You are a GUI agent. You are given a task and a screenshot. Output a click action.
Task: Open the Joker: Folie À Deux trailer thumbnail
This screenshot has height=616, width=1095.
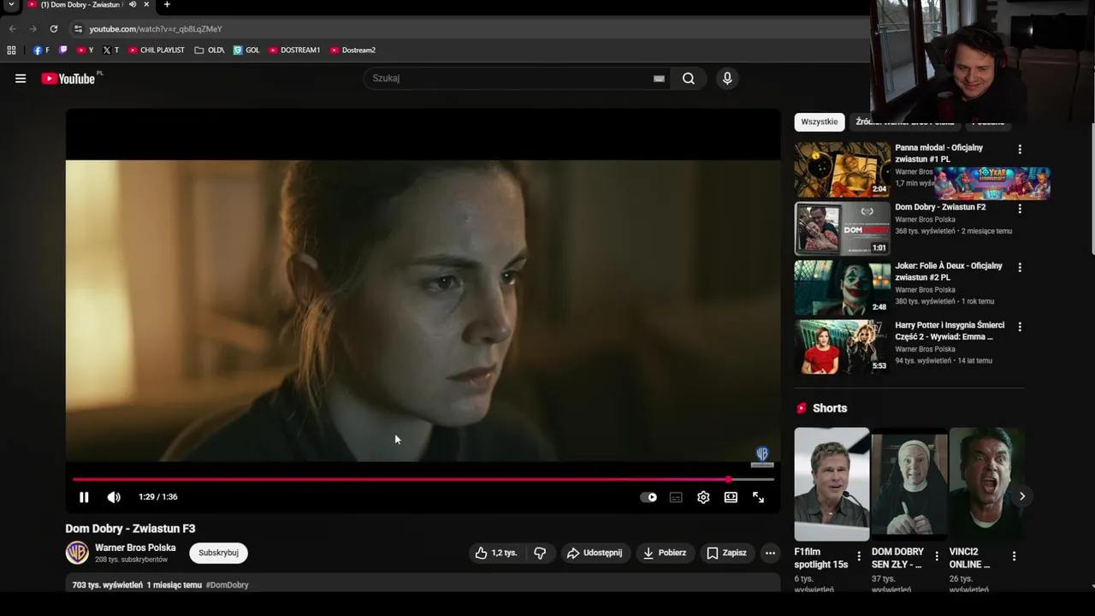point(843,288)
